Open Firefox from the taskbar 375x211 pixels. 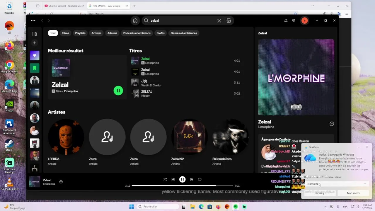pos(218,207)
